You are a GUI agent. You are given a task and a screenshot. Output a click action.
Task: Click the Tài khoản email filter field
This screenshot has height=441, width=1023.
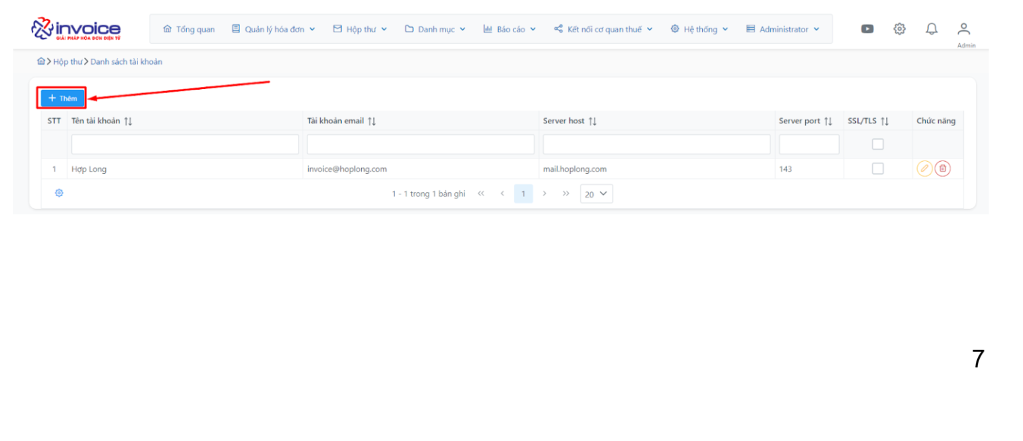coord(420,144)
